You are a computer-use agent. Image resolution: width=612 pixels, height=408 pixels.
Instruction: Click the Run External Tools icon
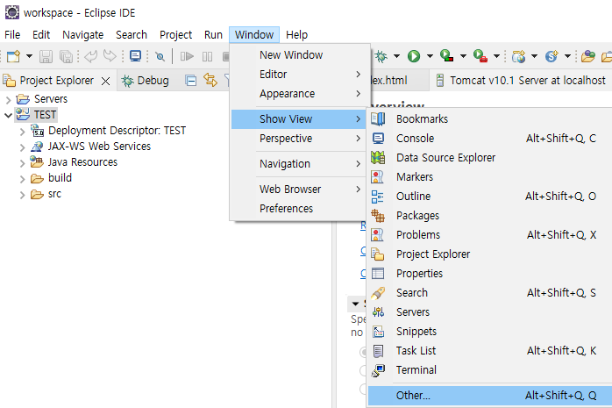480,56
